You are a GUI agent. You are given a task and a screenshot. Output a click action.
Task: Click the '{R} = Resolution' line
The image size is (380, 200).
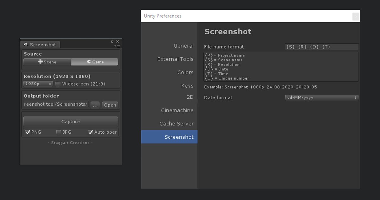pyautogui.click(x=222, y=64)
